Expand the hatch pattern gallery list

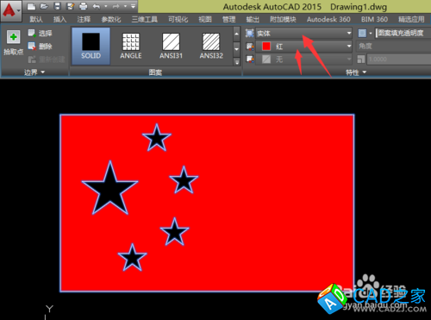click(x=236, y=61)
